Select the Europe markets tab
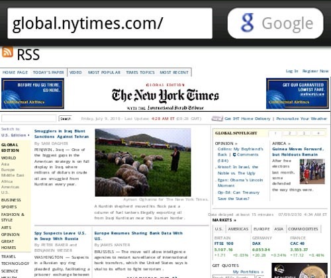Screen dimensions: 331x278 (x=261, y=229)
